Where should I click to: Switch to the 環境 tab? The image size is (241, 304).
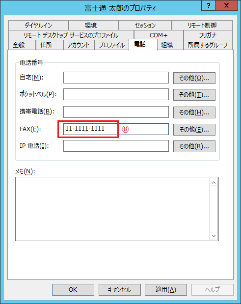coord(94,25)
